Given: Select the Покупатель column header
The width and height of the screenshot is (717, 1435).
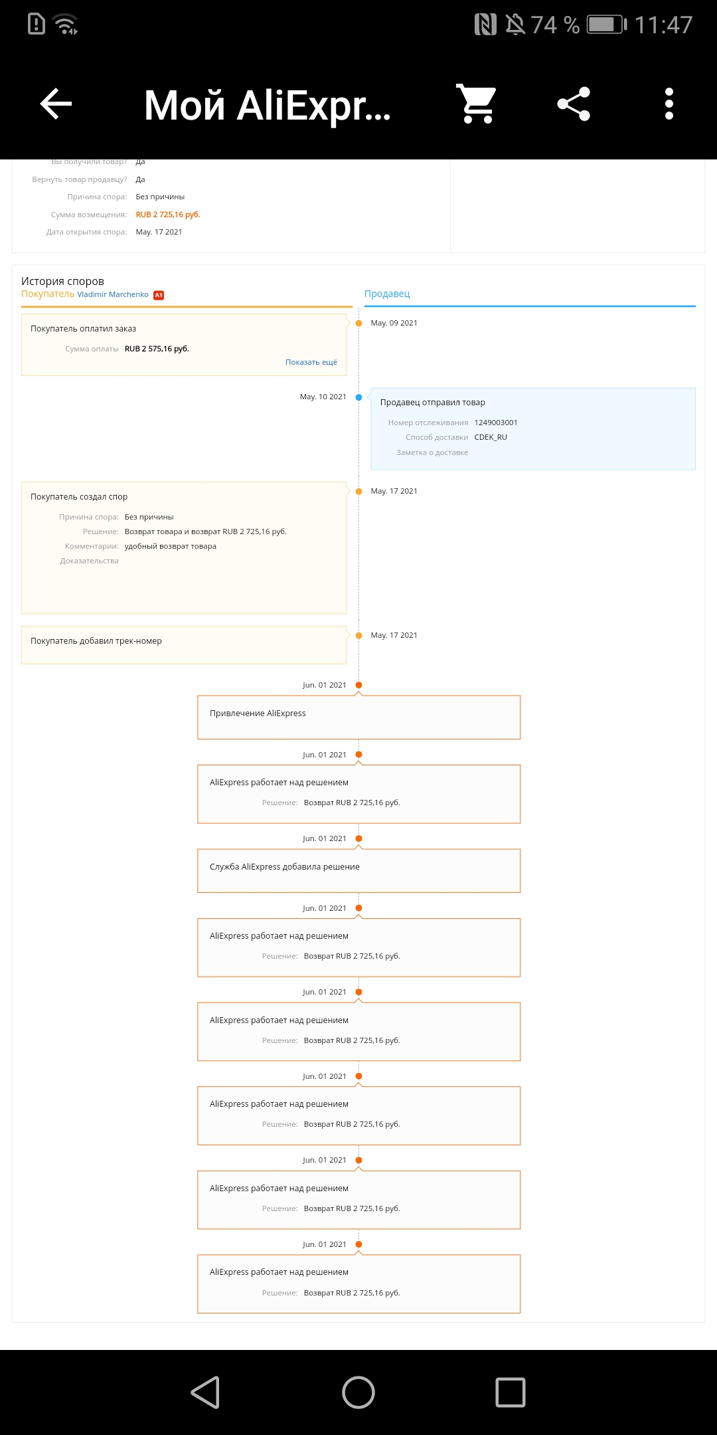Looking at the screenshot, I should 48,294.
